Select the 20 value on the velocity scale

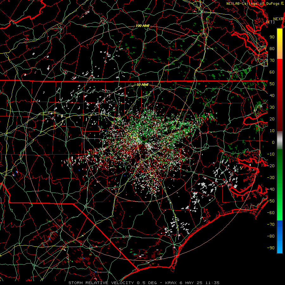point(272,119)
